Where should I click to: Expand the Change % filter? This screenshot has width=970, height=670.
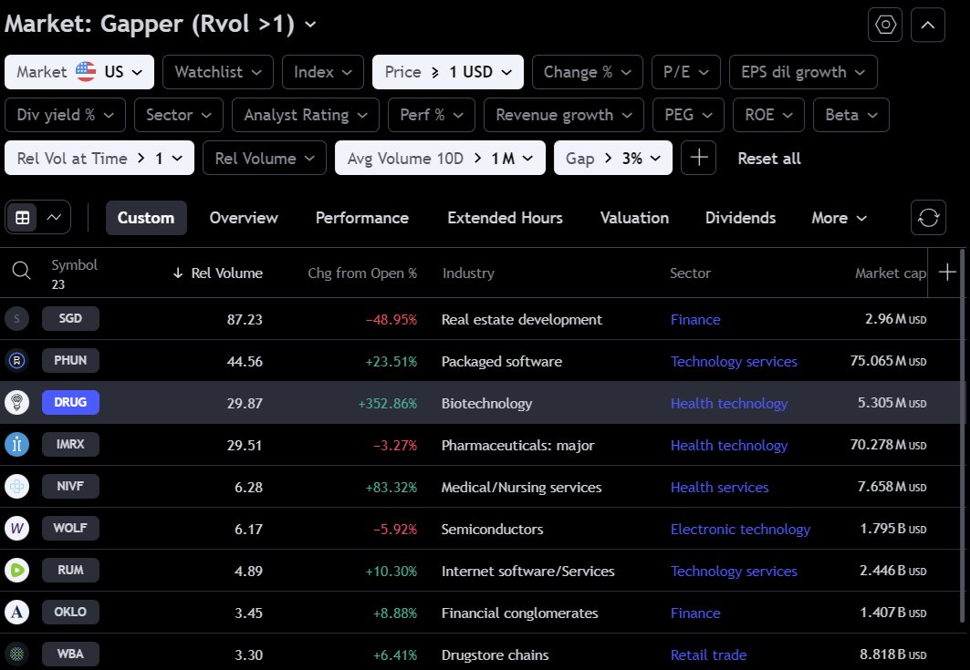click(587, 72)
